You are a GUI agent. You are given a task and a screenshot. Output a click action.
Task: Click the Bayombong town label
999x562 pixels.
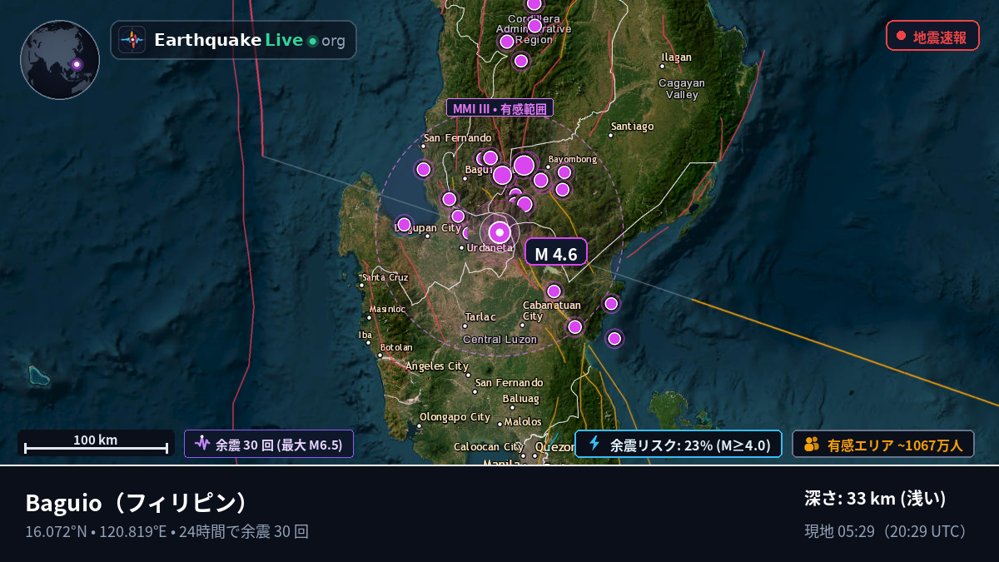click(x=573, y=159)
